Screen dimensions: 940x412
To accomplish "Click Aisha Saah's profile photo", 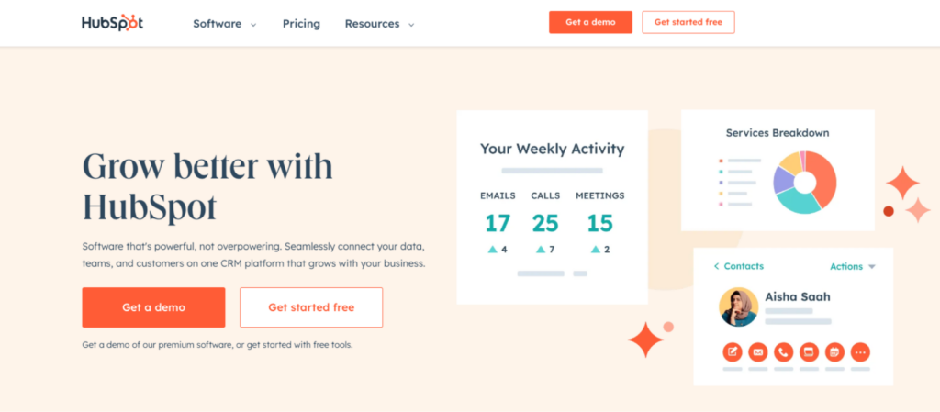I will pyautogui.click(x=739, y=306).
